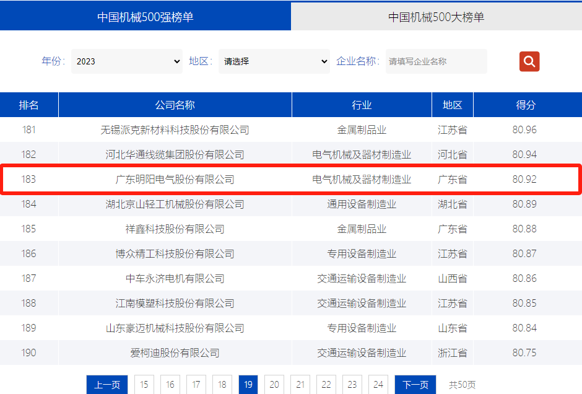Go to next page 下一页
The image size is (582, 394).
coord(415,384)
